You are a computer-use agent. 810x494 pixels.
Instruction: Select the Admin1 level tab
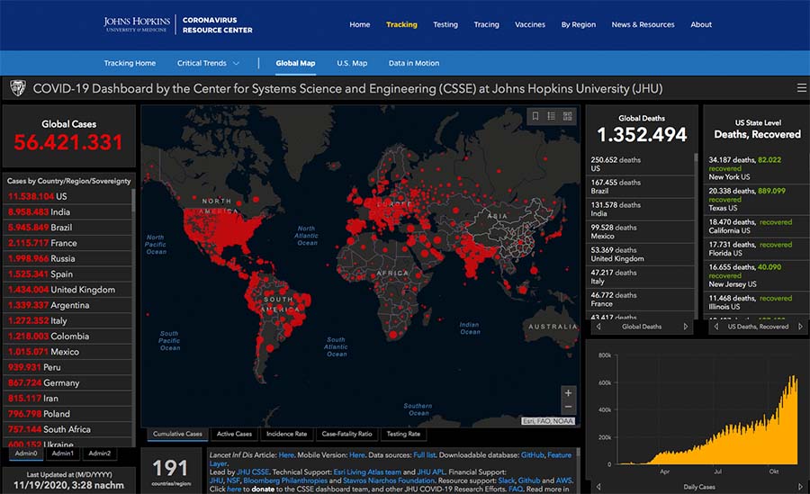[x=62, y=454]
